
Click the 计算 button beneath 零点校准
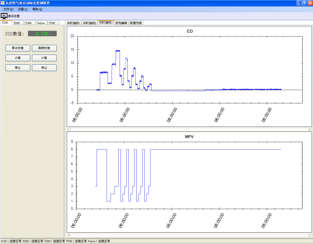pyautogui.click(x=18, y=58)
